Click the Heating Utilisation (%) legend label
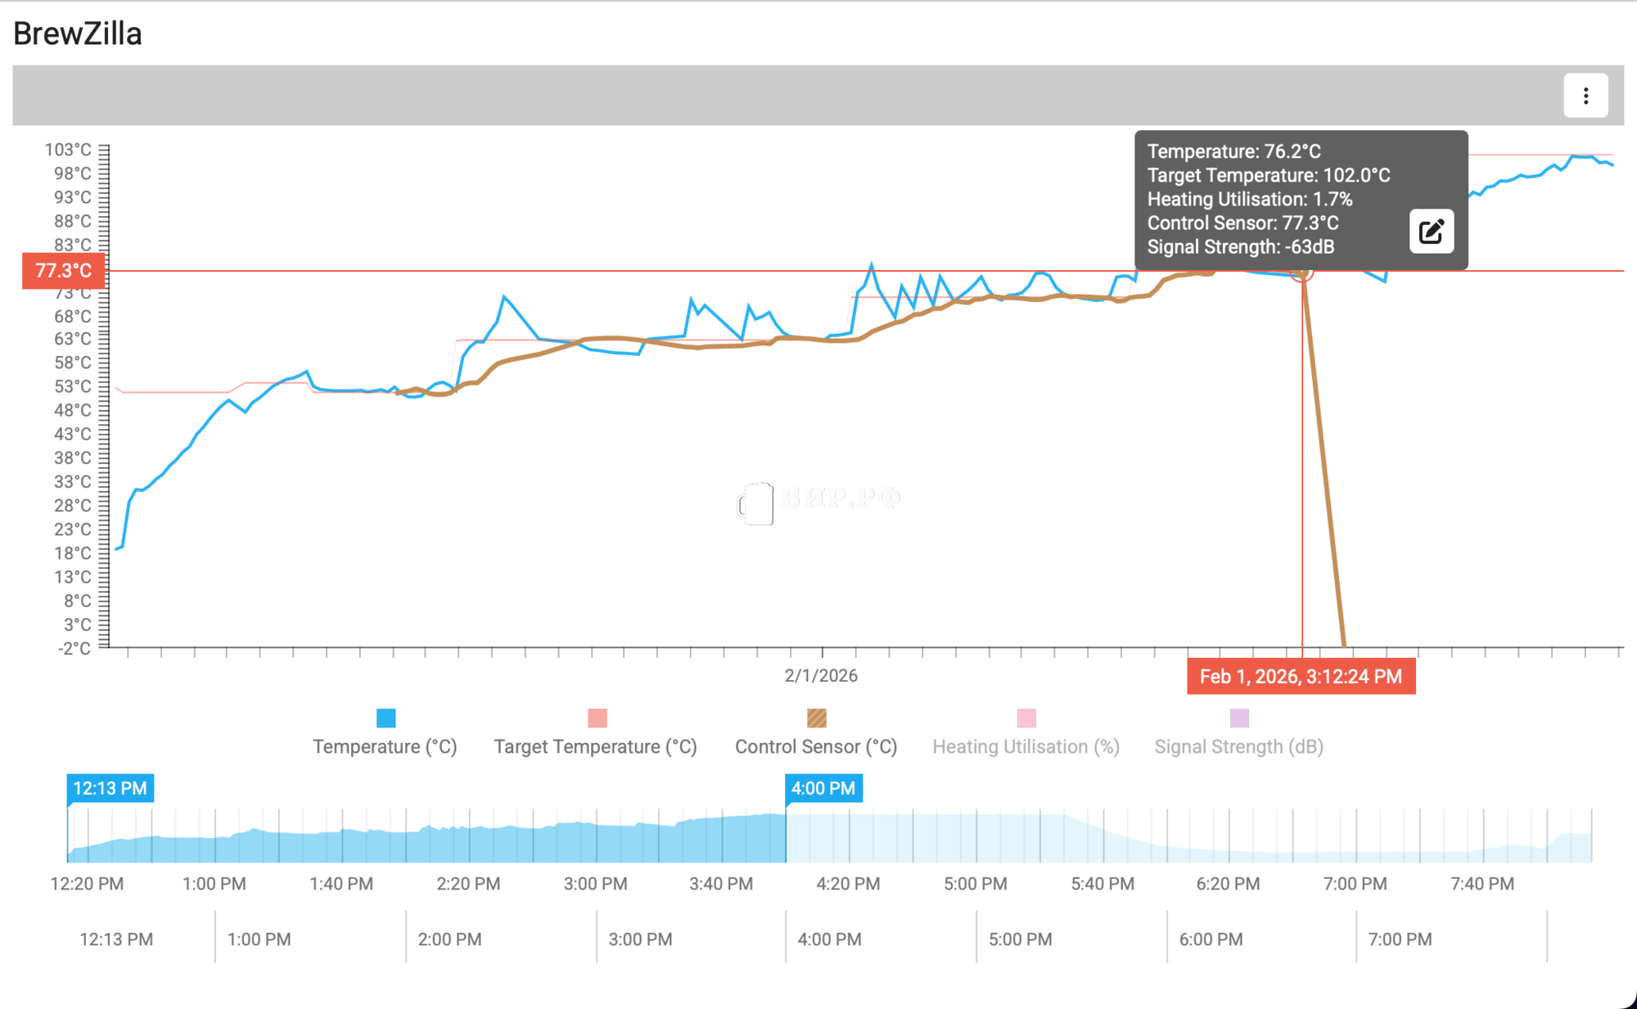 [1026, 746]
